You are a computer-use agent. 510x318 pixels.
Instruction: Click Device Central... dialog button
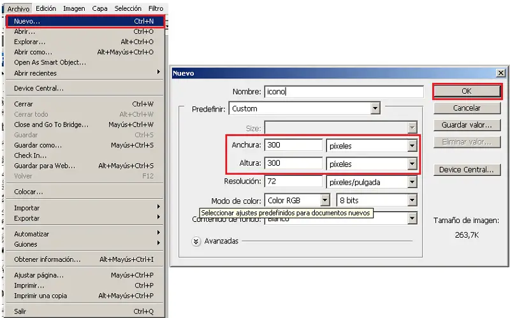467,170
